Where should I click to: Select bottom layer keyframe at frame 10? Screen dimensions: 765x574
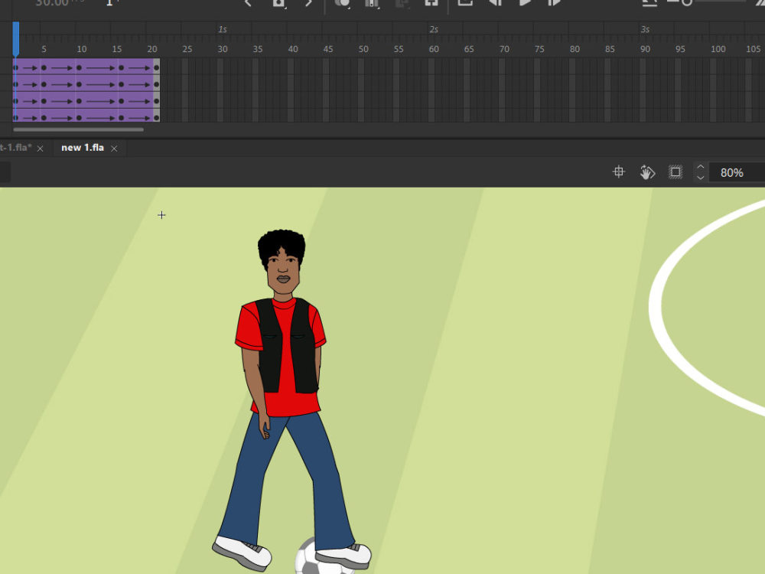pos(79,118)
